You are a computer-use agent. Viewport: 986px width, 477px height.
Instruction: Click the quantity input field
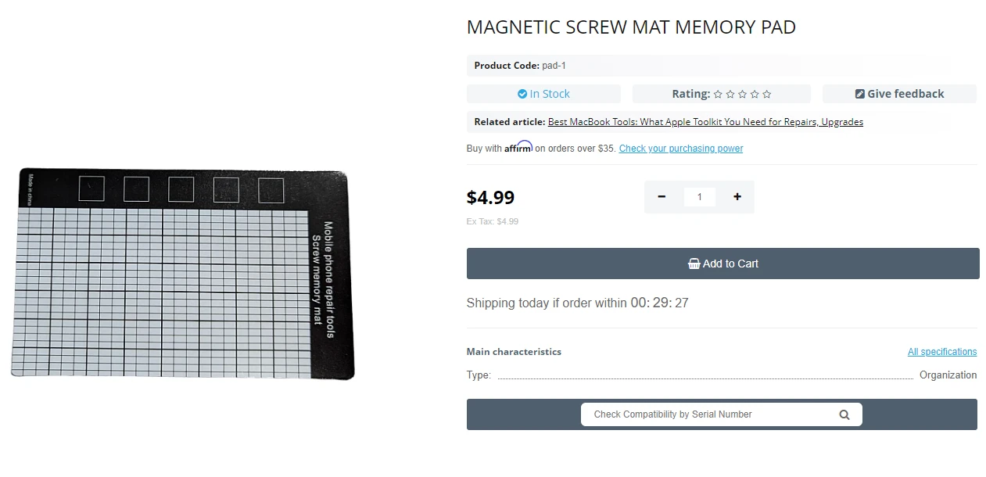click(699, 197)
